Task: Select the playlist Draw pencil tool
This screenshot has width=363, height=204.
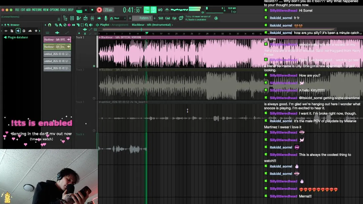Action: [56, 25]
